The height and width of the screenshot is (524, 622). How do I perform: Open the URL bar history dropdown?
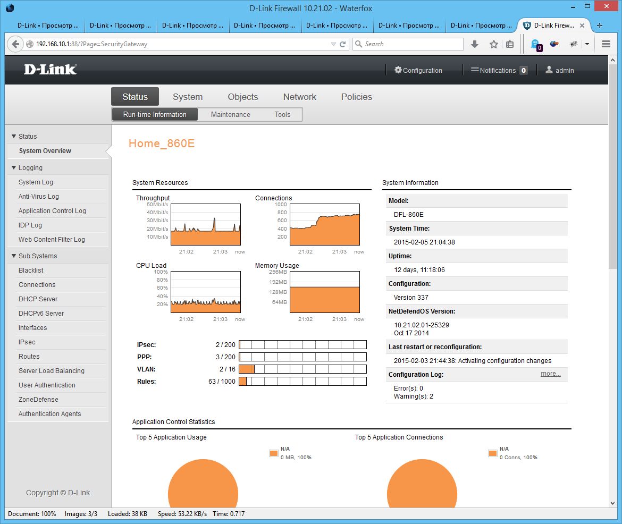point(333,44)
